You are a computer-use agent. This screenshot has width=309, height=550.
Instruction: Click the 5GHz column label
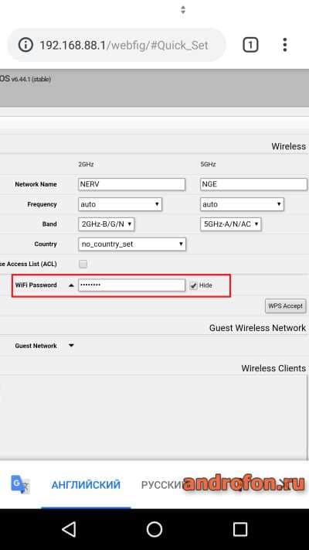click(208, 164)
